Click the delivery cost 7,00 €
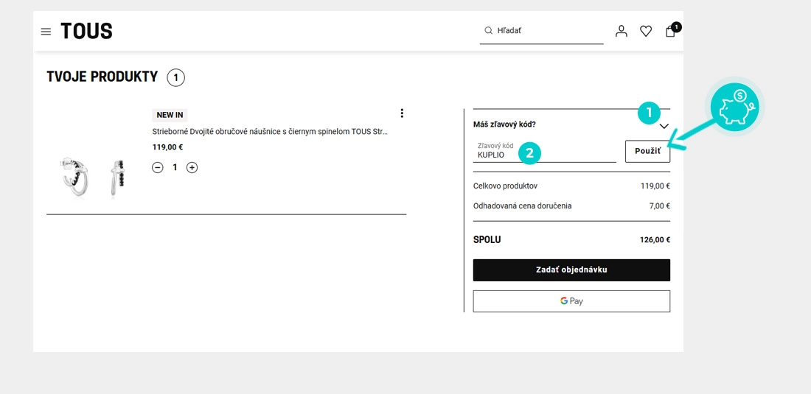 pyautogui.click(x=659, y=206)
